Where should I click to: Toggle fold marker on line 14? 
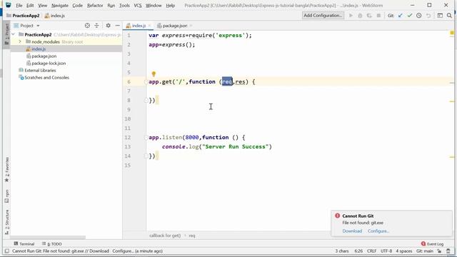(x=146, y=156)
